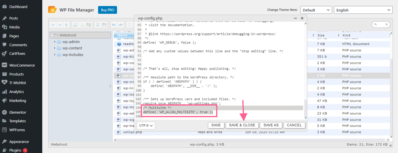Click the SAVE button in editor
398x153 pixels.
[216, 125]
